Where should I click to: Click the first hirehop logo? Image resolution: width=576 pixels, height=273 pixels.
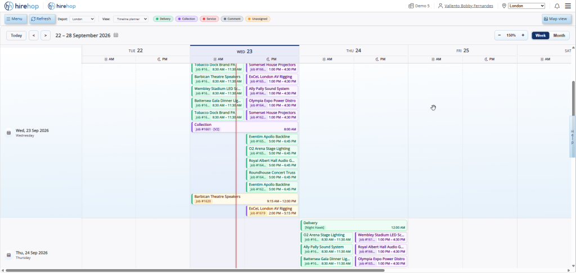click(x=21, y=6)
